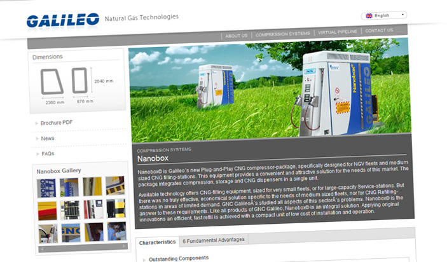Open the News link
447x262 pixels.
(x=48, y=138)
